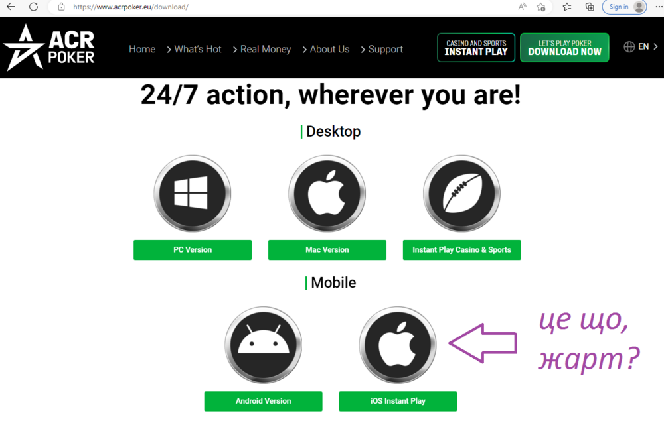Open the Read aloud icon in address bar
The width and height of the screenshot is (664, 429).
[522, 7]
